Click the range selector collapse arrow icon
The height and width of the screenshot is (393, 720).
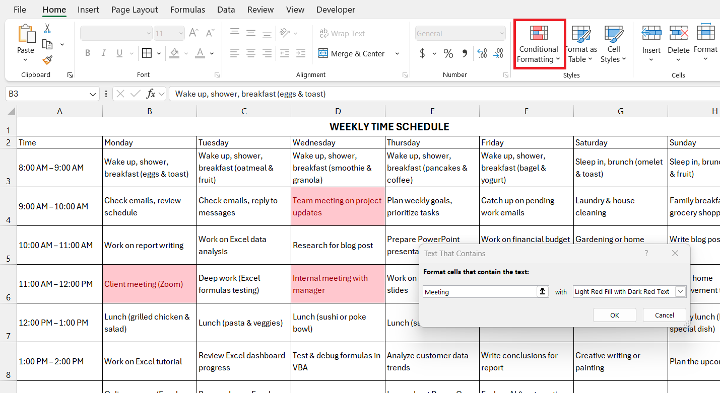pos(543,291)
